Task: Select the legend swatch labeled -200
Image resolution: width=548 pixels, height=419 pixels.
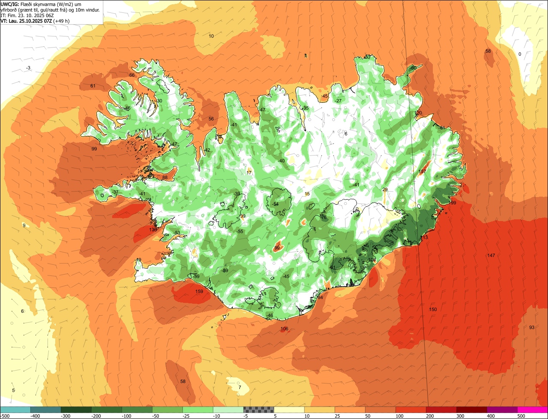Action: coord(107,410)
